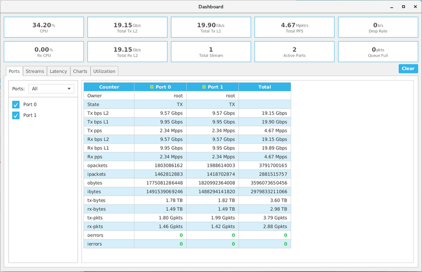
Task: Uncheck the Port 0 checkbox
Action: click(x=16, y=105)
